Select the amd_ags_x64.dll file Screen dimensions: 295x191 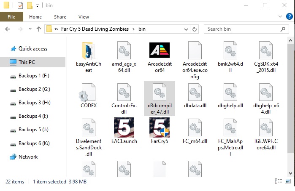pyautogui.click(x=124, y=57)
